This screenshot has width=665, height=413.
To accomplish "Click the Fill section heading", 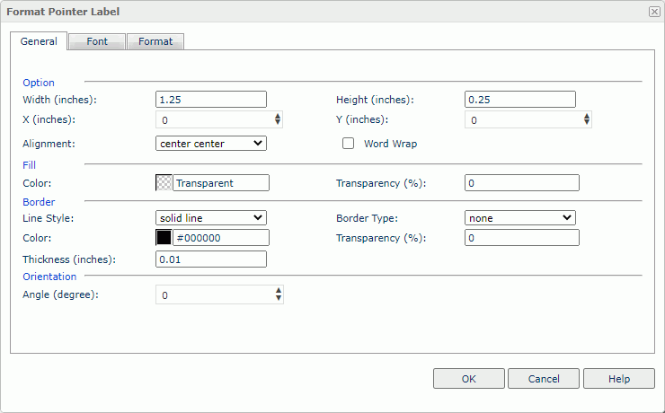I will point(30,165).
